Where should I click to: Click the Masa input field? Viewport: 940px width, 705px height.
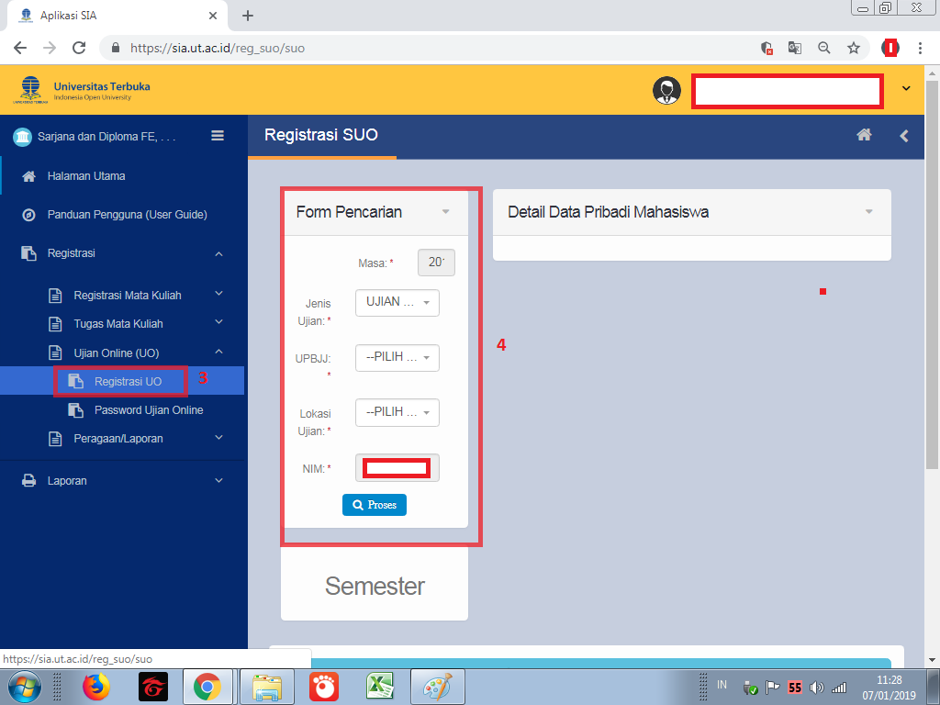pos(436,263)
